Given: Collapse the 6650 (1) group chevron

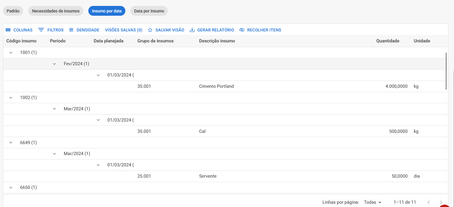Looking at the screenshot, I should (x=11, y=187).
